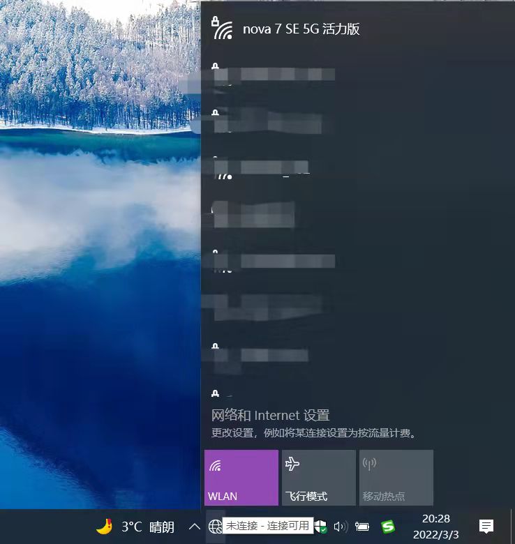Viewport: 515px width, 544px height.
Task: Click the volume speaker tray icon
Action: pos(341,527)
